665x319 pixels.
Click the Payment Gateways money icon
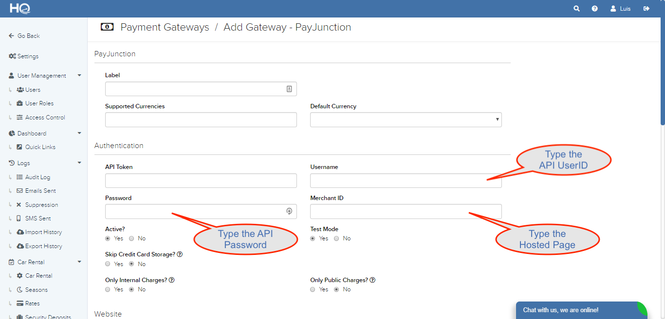click(x=107, y=27)
